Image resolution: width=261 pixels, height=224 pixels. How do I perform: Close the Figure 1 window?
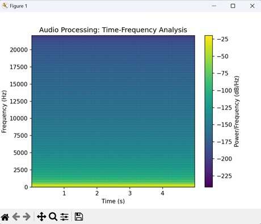(252, 6)
